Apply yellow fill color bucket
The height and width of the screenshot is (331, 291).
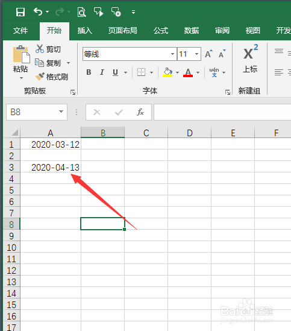167,72
